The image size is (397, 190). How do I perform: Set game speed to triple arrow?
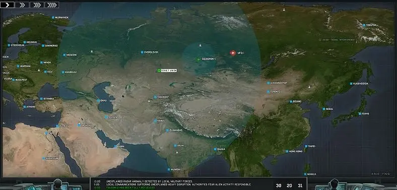click(37, 5)
